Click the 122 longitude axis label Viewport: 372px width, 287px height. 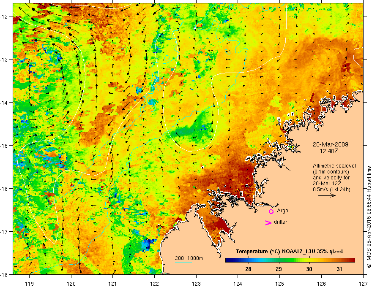click(154, 284)
